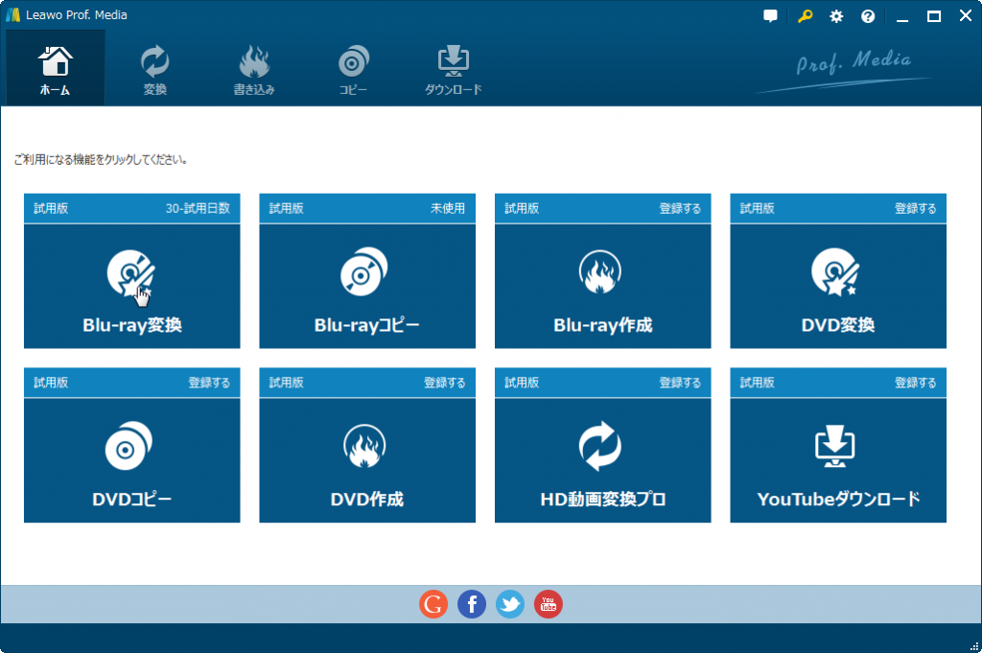Viewport: 982px width, 653px height.
Task: Open the HD動画変換プロ converter
Action: tap(602, 451)
